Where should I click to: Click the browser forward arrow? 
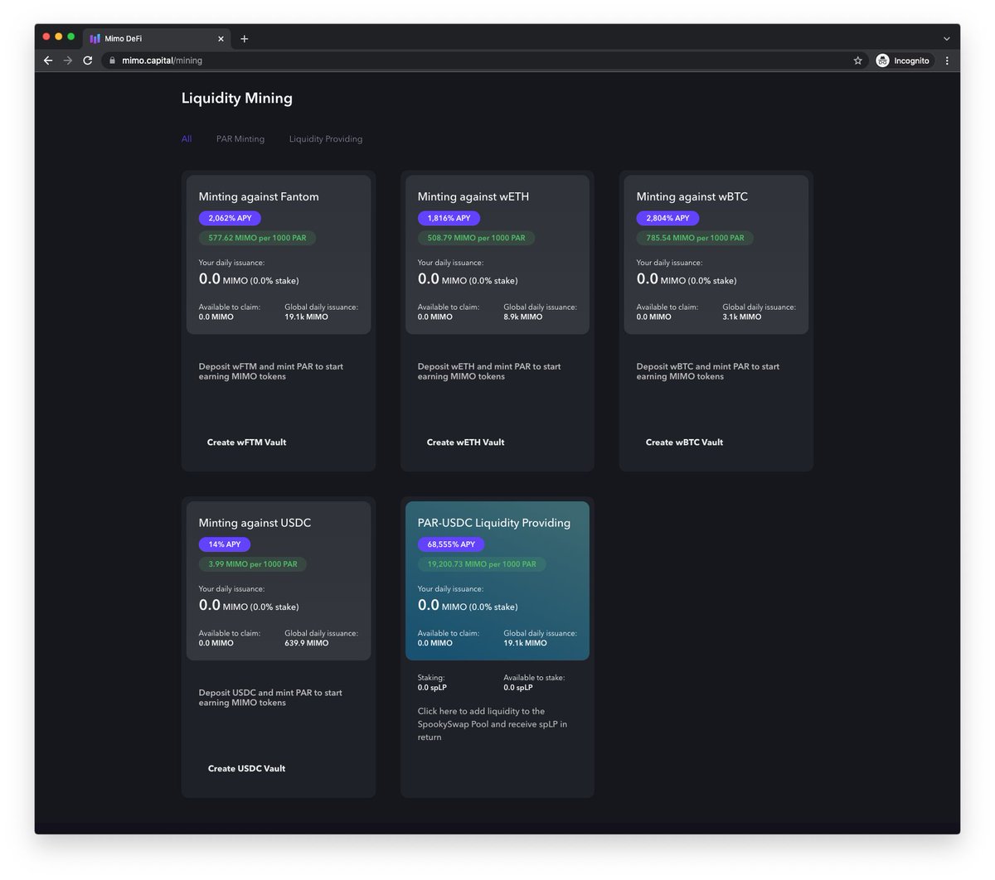pyautogui.click(x=68, y=60)
